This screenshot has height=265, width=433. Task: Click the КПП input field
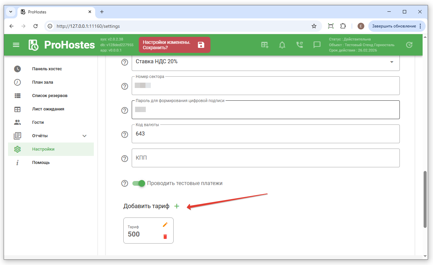coord(265,158)
